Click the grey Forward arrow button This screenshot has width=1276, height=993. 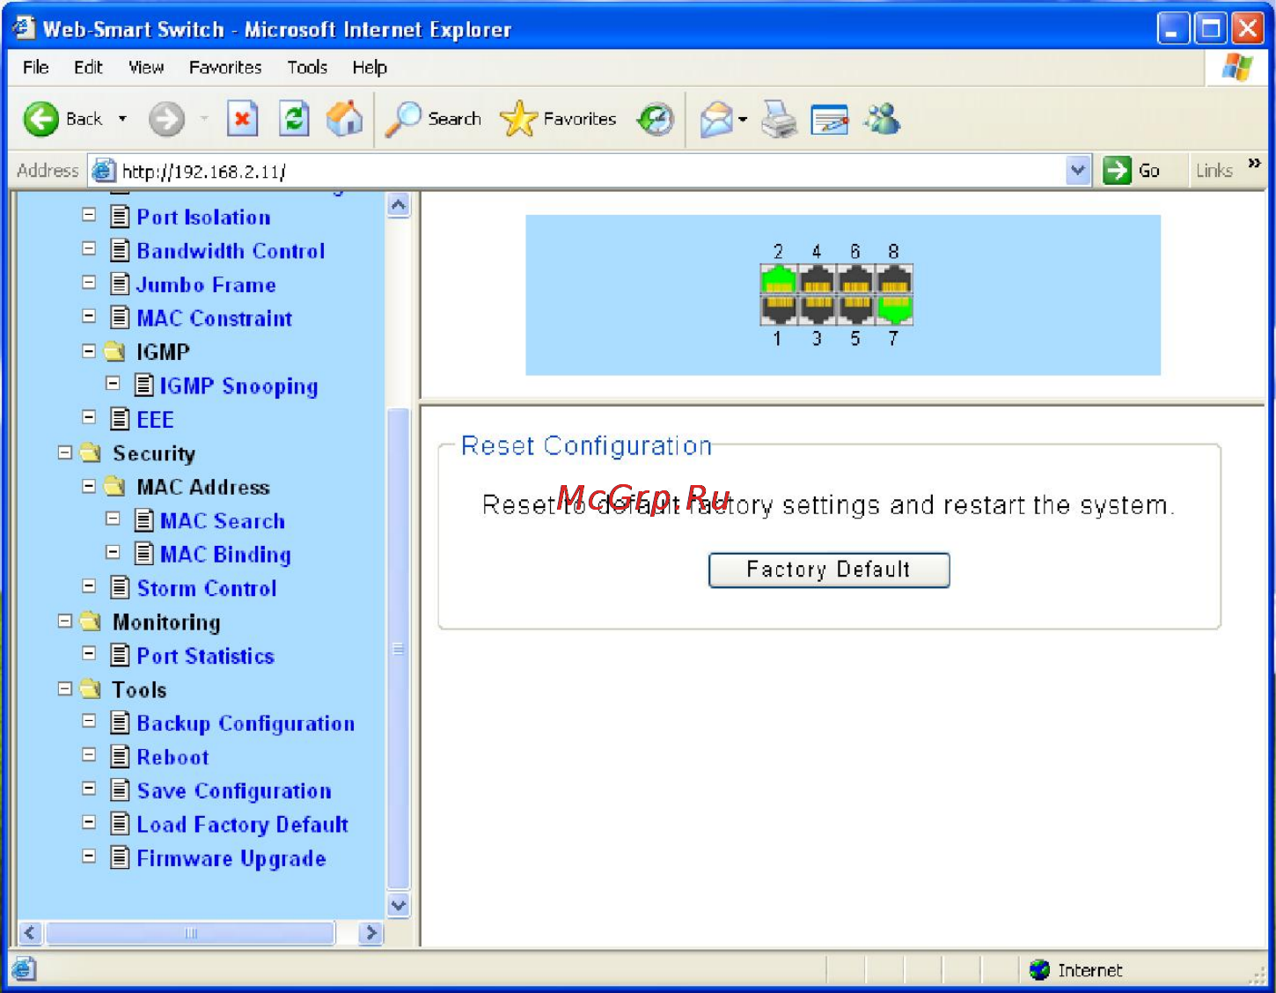pyautogui.click(x=166, y=119)
